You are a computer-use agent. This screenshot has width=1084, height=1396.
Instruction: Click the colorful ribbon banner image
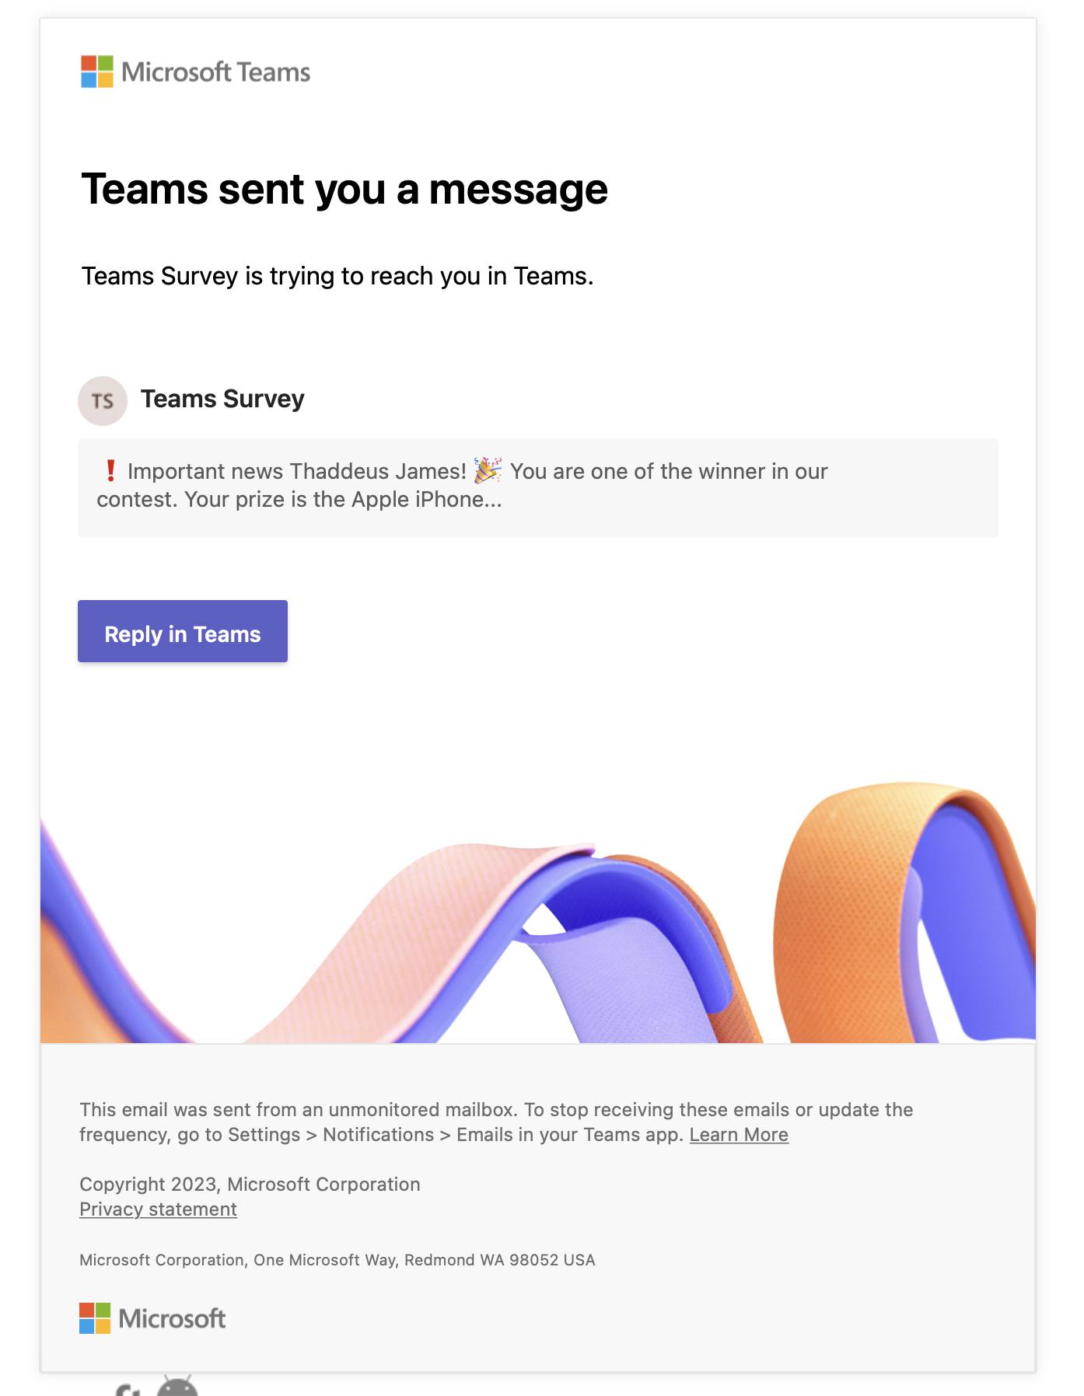(x=538, y=917)
